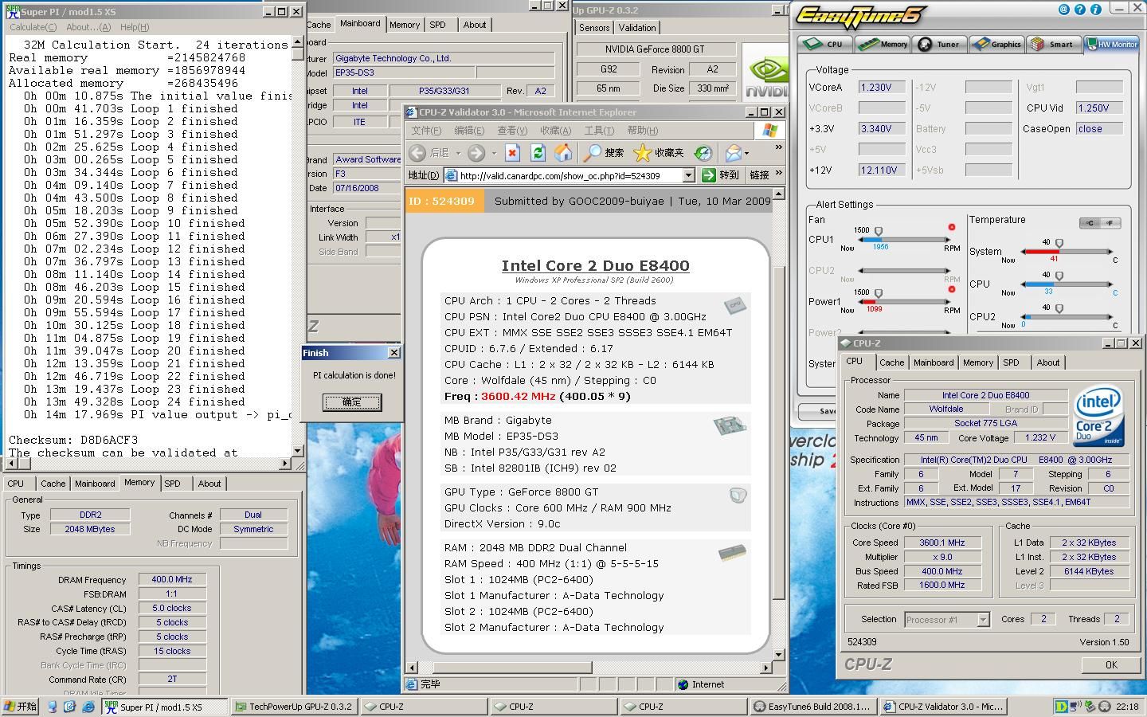
Task: Click IE Home icon
Action: [x=563, y=152]
